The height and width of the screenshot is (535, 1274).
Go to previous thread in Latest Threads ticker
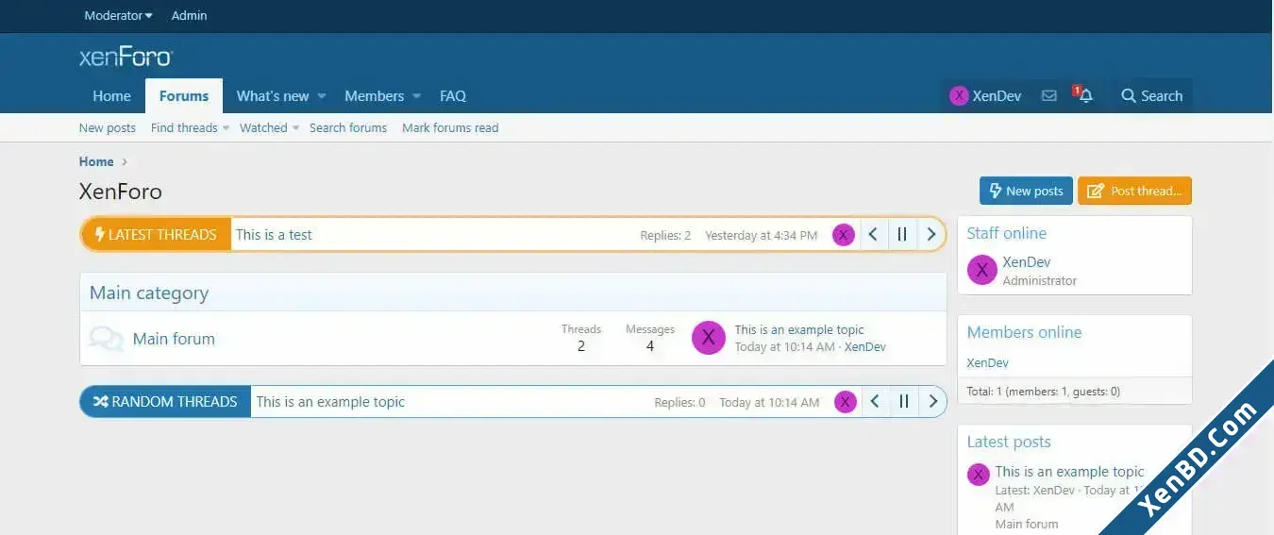pyautogui.click(x=874, y=235)
